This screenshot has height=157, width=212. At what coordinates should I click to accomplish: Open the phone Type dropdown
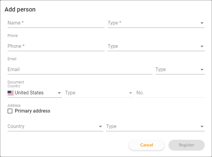pyautogui.click(x=156, y=46)
